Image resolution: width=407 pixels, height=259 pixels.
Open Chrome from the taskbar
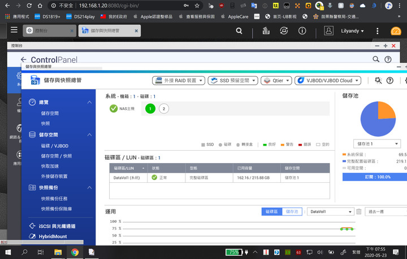pyautogui.click(x=75, y=252)
